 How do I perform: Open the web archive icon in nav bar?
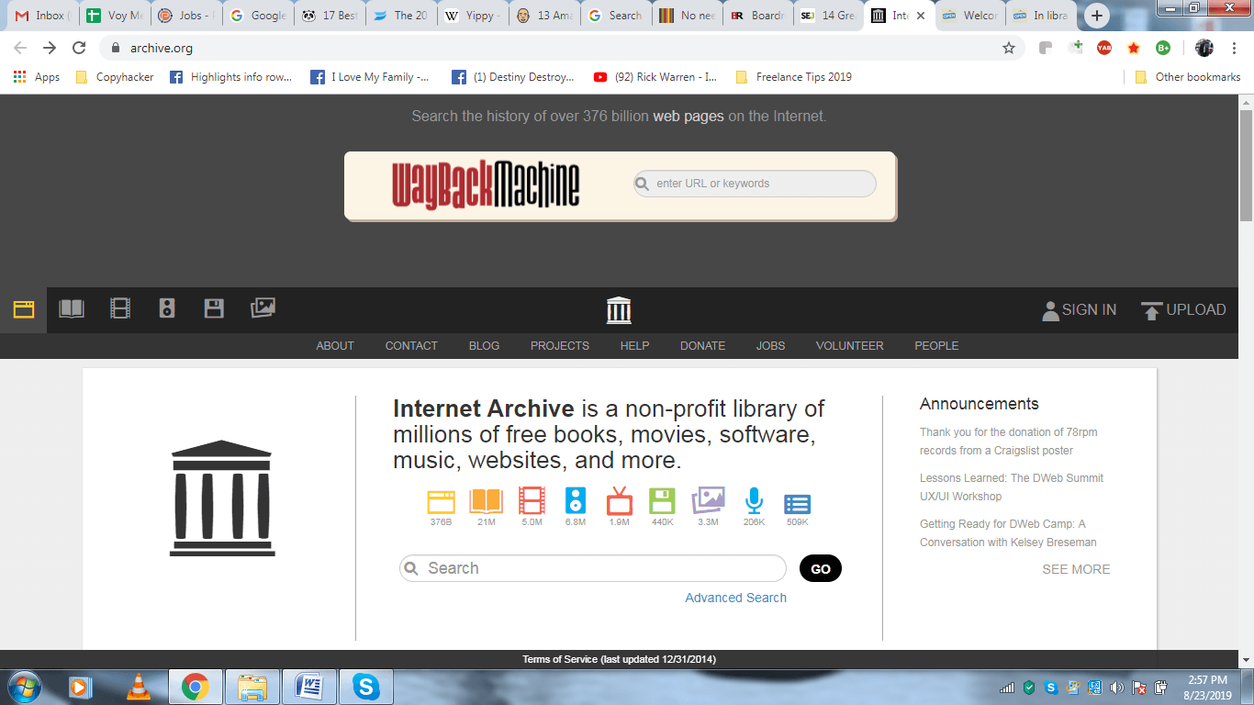coord(24,309)
